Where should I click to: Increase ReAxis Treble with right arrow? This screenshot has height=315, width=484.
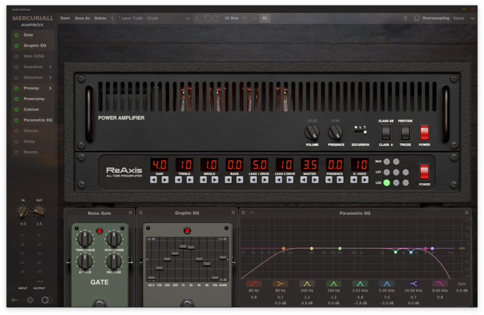tap(190, 180)
